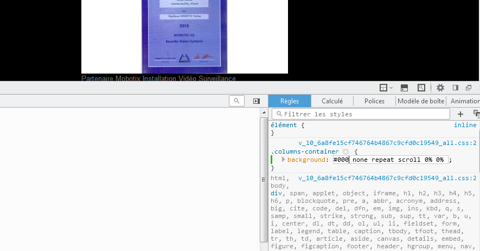Toggle pseudo-class panel icon
480x251 pixels.
[x=476, y=114]
